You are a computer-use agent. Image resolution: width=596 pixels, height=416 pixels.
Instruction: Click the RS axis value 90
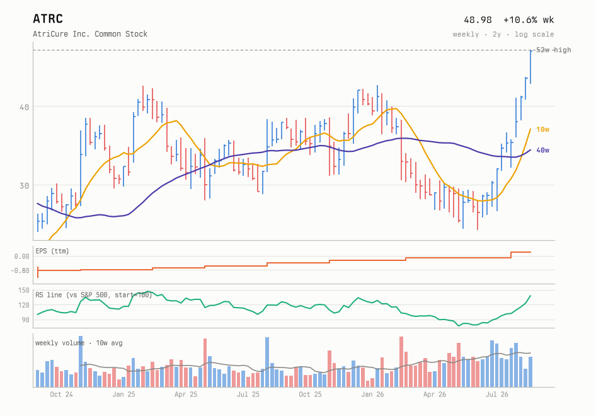point(25,320)
